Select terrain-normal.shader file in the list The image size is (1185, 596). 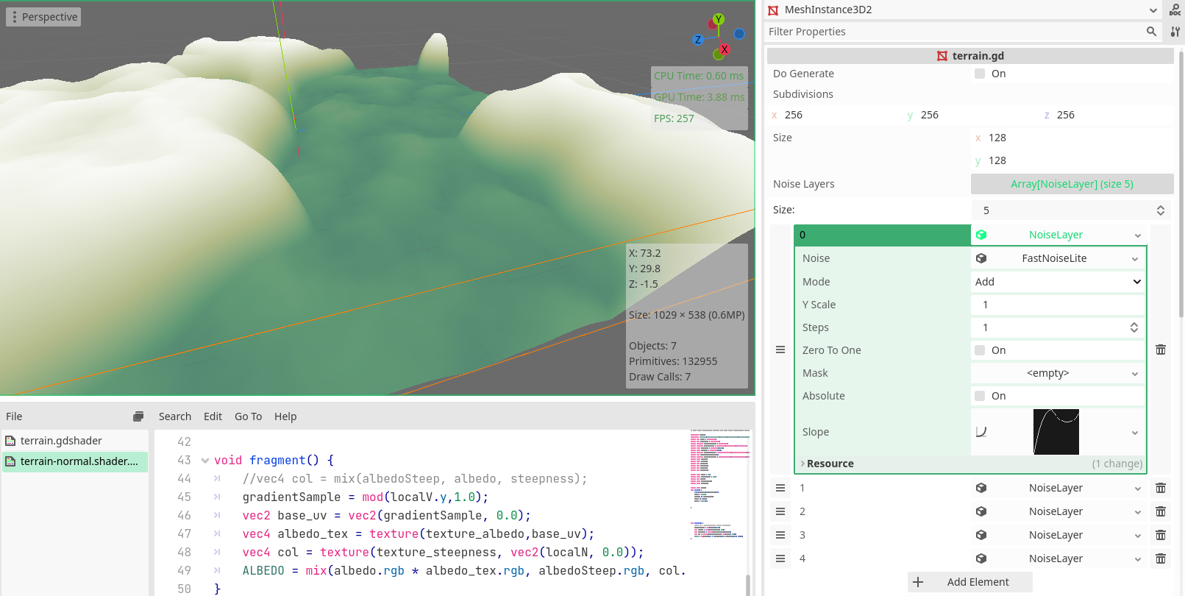click(x=75, y=461)
